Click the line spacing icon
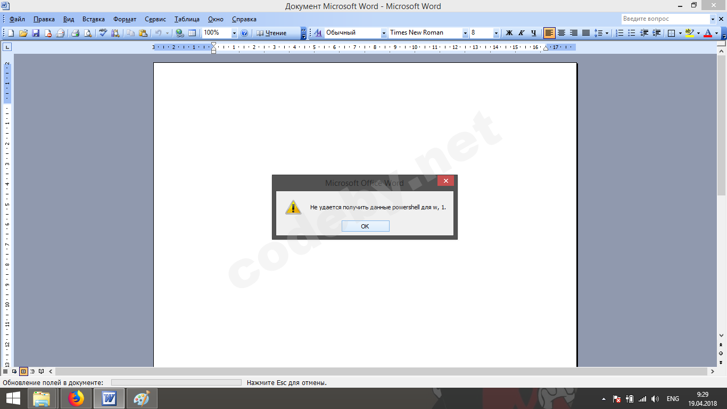Screen dimensions: 727x409 coord(598,33)
